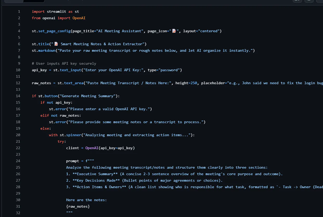
Task: Click 'OpenAI' constructor call on line 22
Action: coord(92,148)
